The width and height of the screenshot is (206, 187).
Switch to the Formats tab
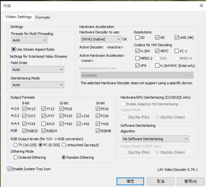(43, 17)
